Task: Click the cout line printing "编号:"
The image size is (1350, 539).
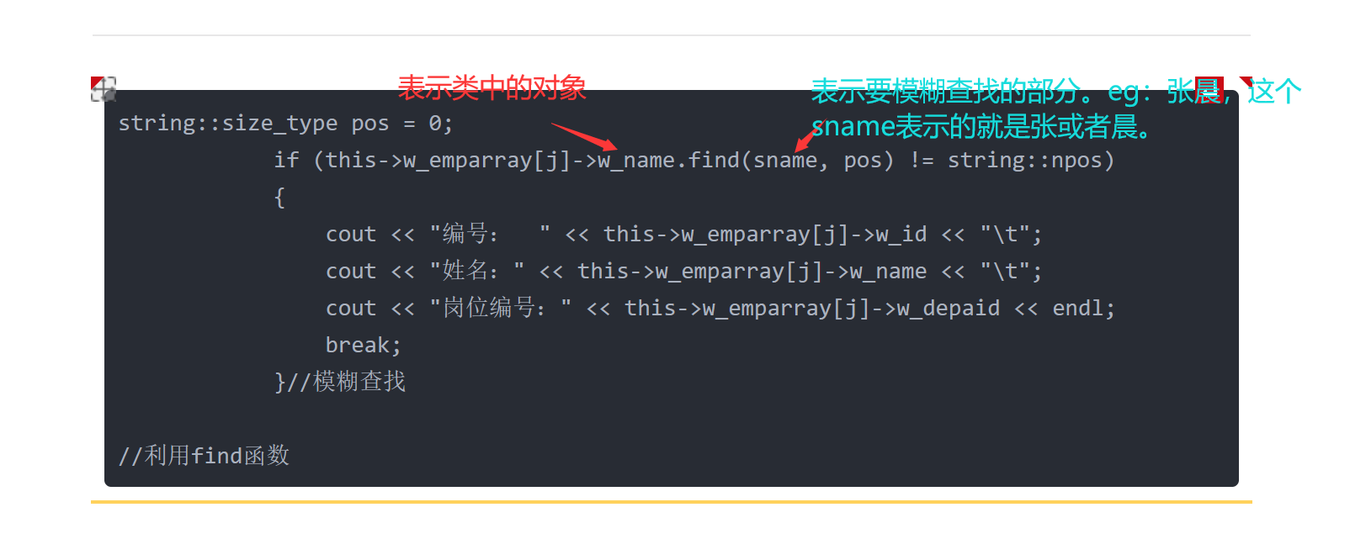Action: (683, 235)
